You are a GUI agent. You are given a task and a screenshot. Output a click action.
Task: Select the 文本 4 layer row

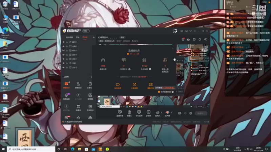[79, 55]
